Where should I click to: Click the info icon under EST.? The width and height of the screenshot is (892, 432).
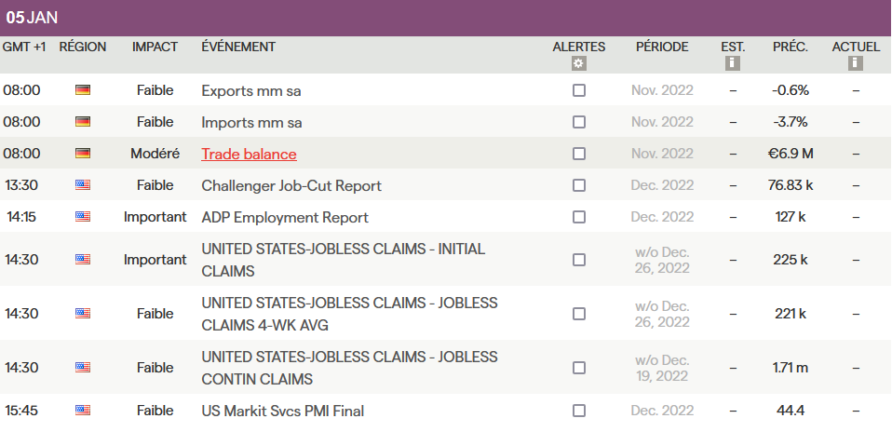pyautogui.click(x=732, y=63)
